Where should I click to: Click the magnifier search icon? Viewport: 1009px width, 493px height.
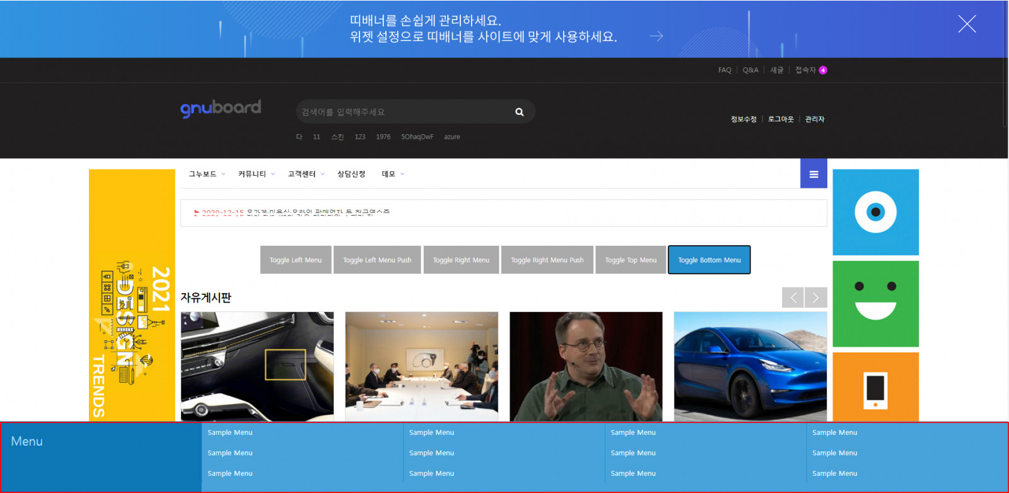click(519, 112)
